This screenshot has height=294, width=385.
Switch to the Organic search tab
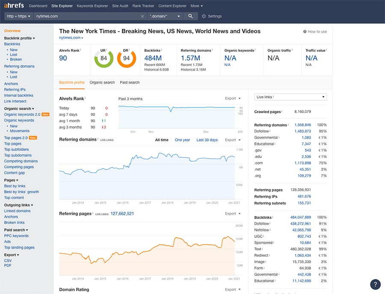click(x=102, y=82)
